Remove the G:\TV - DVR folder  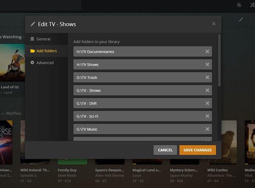tap(207, 103)
